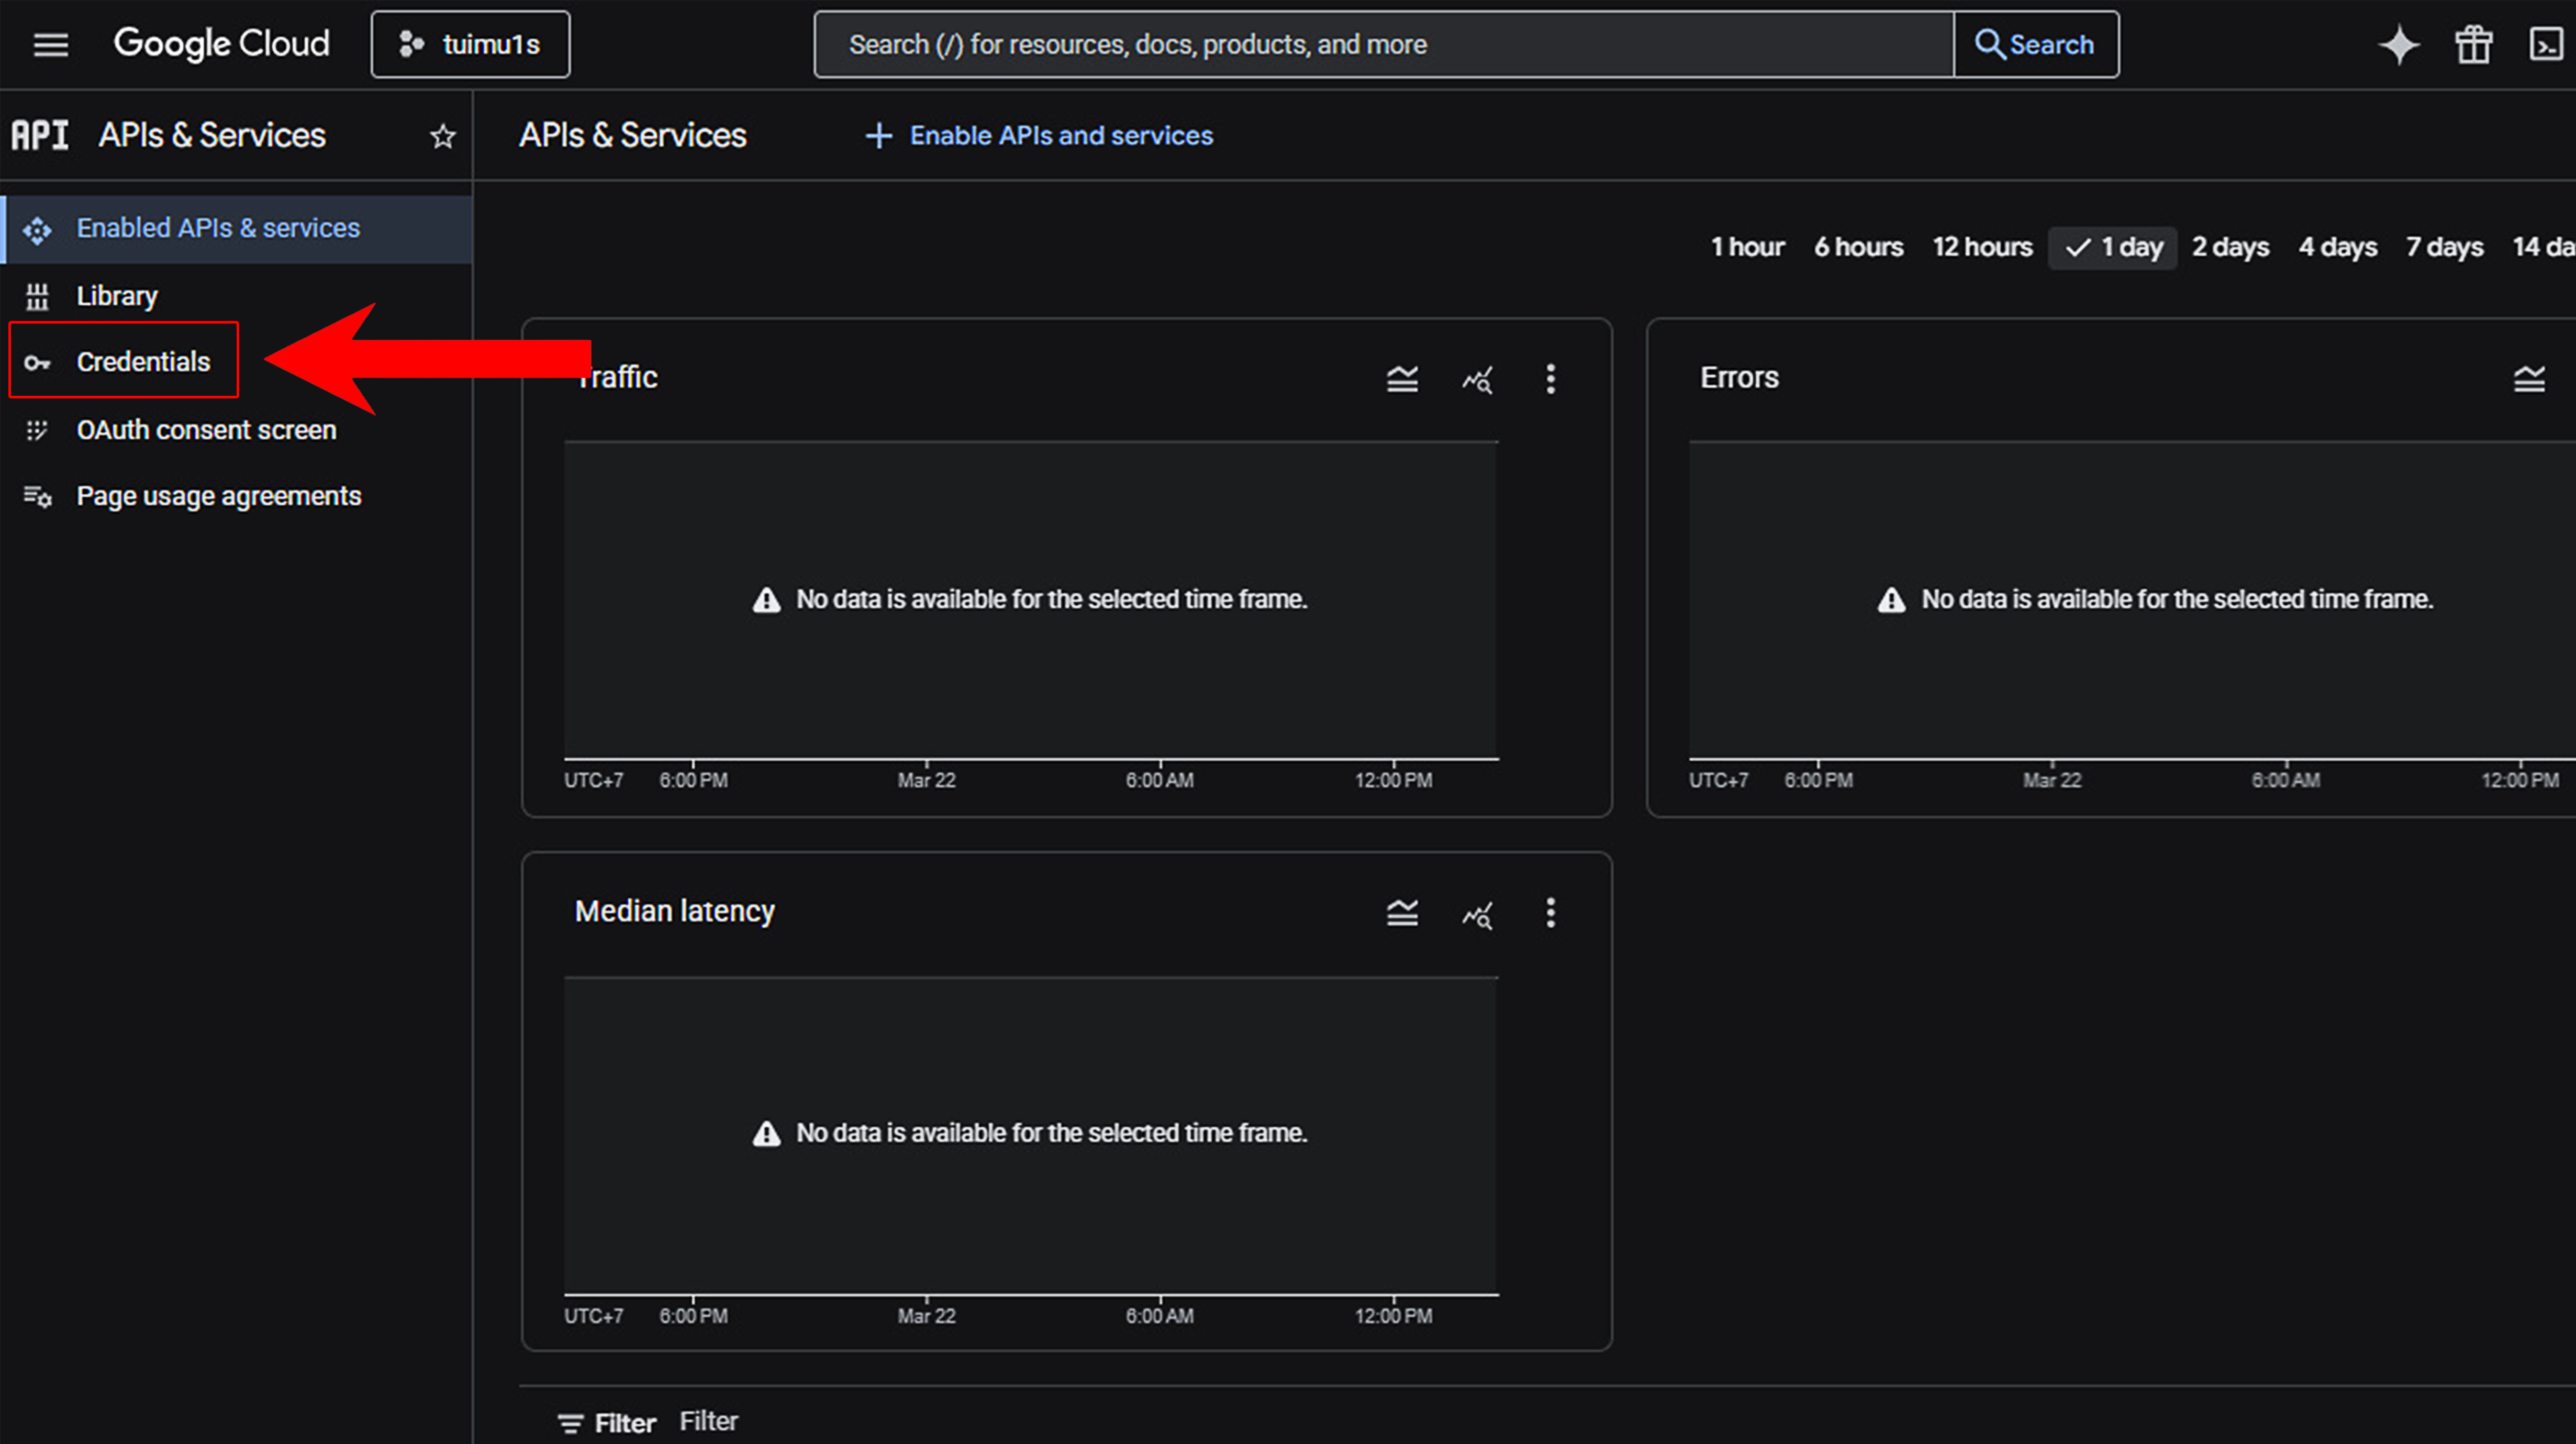2576x1444 pixels.
Task: Select the 1 hour time range
Action: 1747,247
